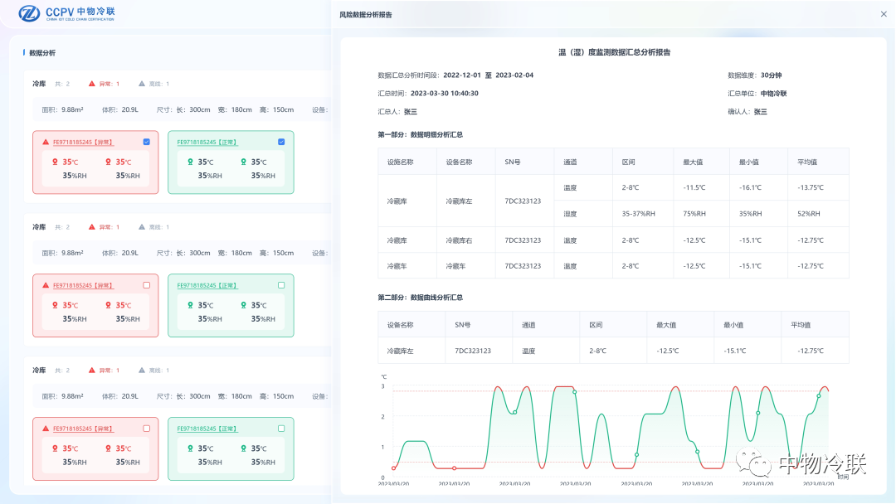Click warning icon on middle section's 异常 device card

(x=46, y=285)
